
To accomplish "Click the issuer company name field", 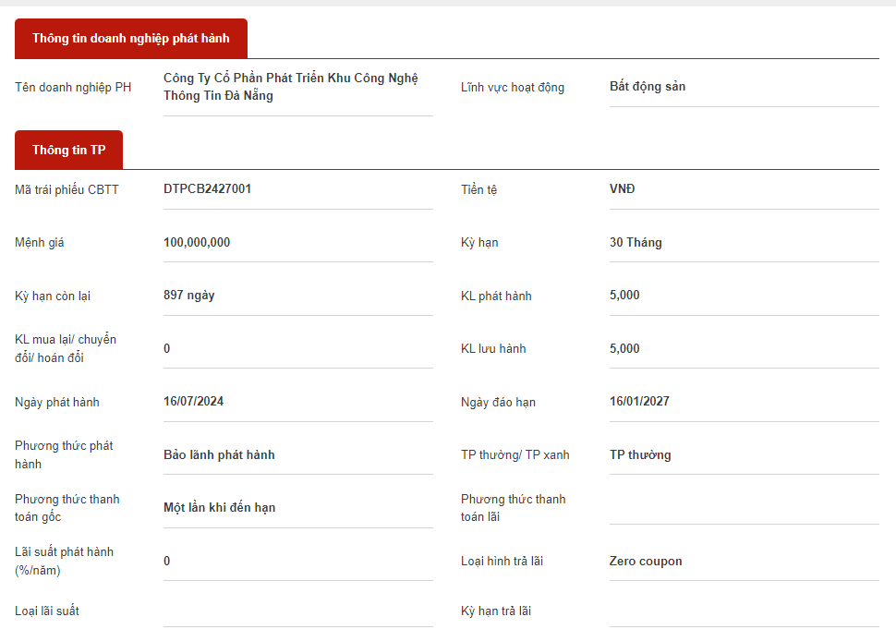I will coord(291,87).
